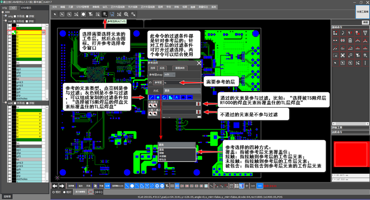Collapse the net step node
The image size is (370, 200).
click(x=6, y=21)
